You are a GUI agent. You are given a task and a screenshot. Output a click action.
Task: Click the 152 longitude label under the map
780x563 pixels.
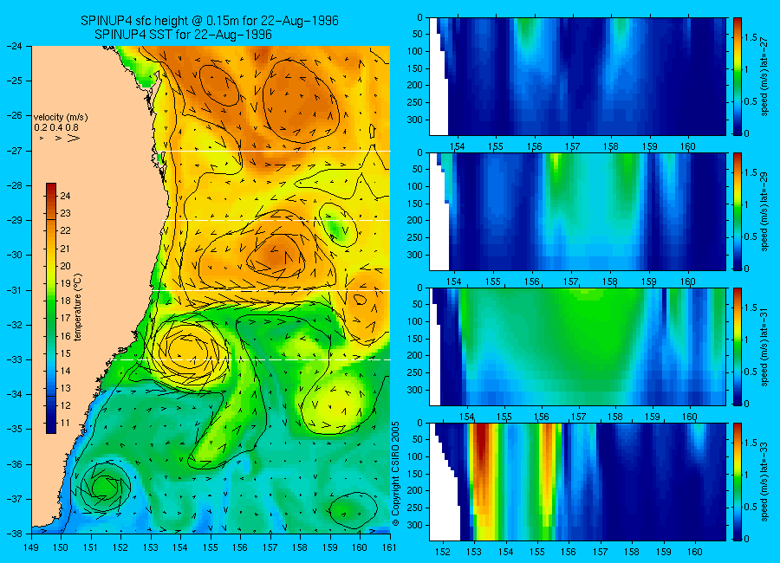coord(120,547)
